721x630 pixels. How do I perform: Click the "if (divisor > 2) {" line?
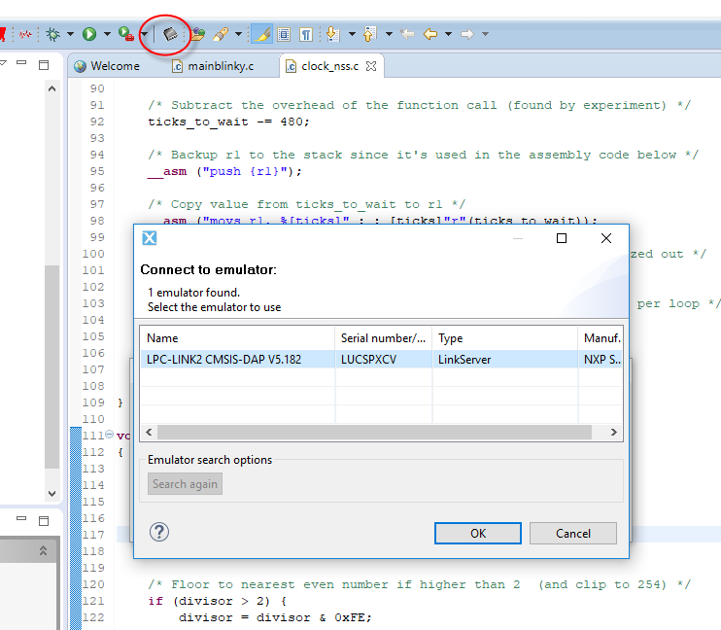pos(218,601)
